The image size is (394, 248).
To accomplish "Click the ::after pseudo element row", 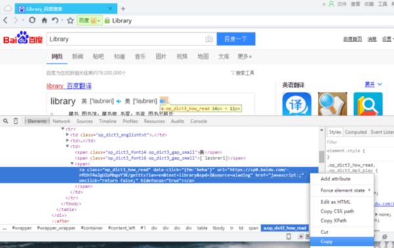I will click(x=60, y=221).
